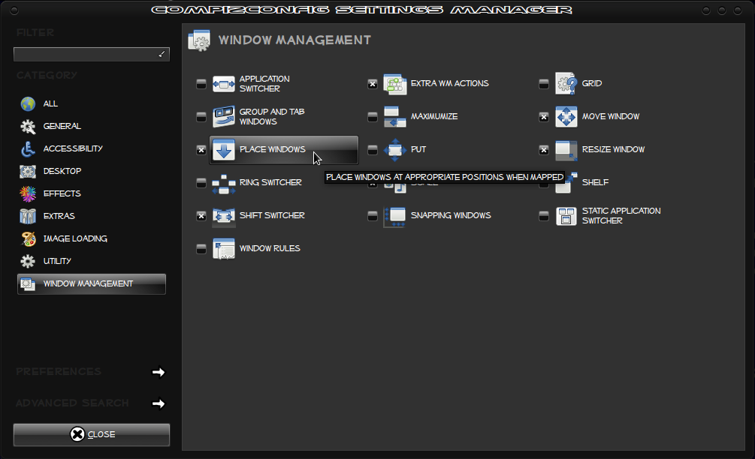Select the Desktop category
Screen dimensions: 755x459
coord(92,171)
